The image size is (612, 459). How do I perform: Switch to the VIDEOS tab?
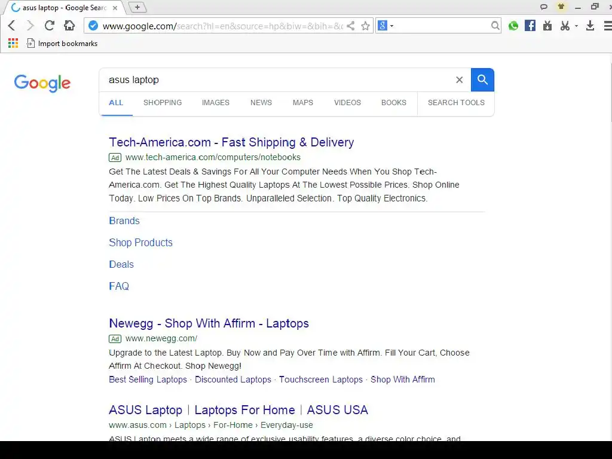(x=347, y=103)
